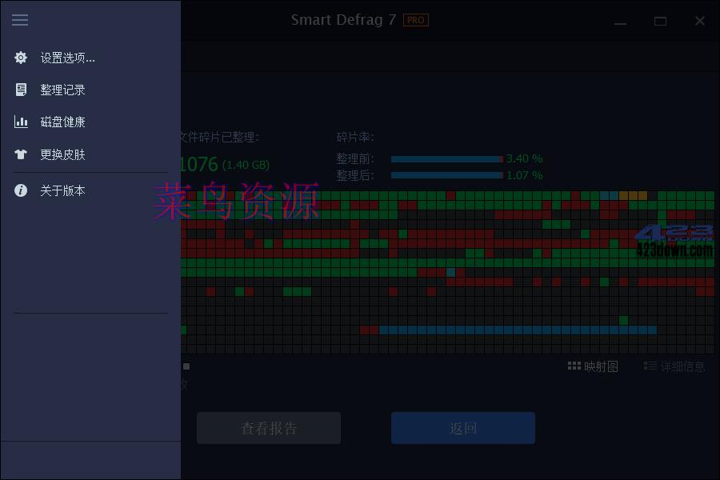Image resolution: width=720 pixels, height=480 pixels.
Task: Click the blue 返回 button
Action: click(x=462, y=428)
